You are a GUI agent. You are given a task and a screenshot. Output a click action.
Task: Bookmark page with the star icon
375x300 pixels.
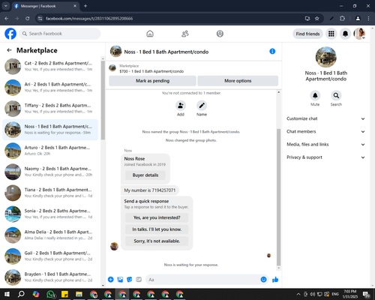[317, 19]
